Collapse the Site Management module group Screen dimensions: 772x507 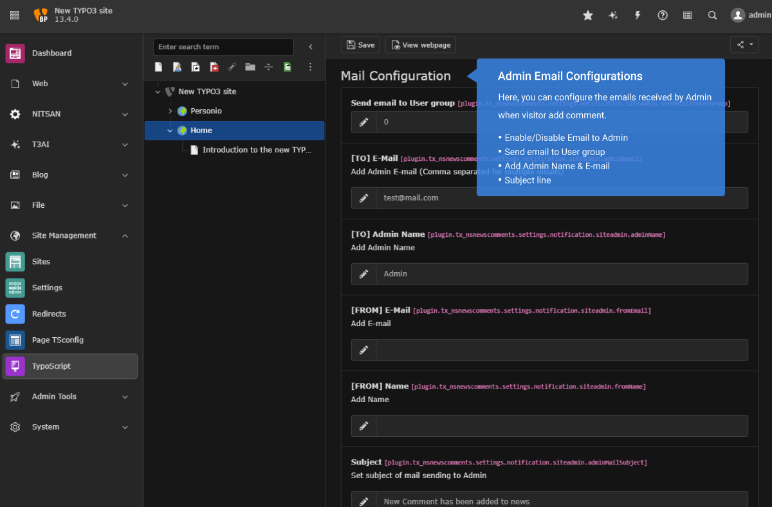(x=125, y=235)
